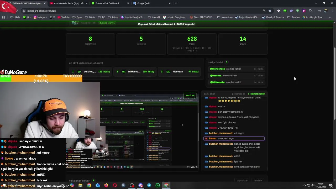Click the address bar showing kickboard-ebon.vercel.app
Image resolution: width=336 pixels, height=189 pixels.
[x=142, y=11]
